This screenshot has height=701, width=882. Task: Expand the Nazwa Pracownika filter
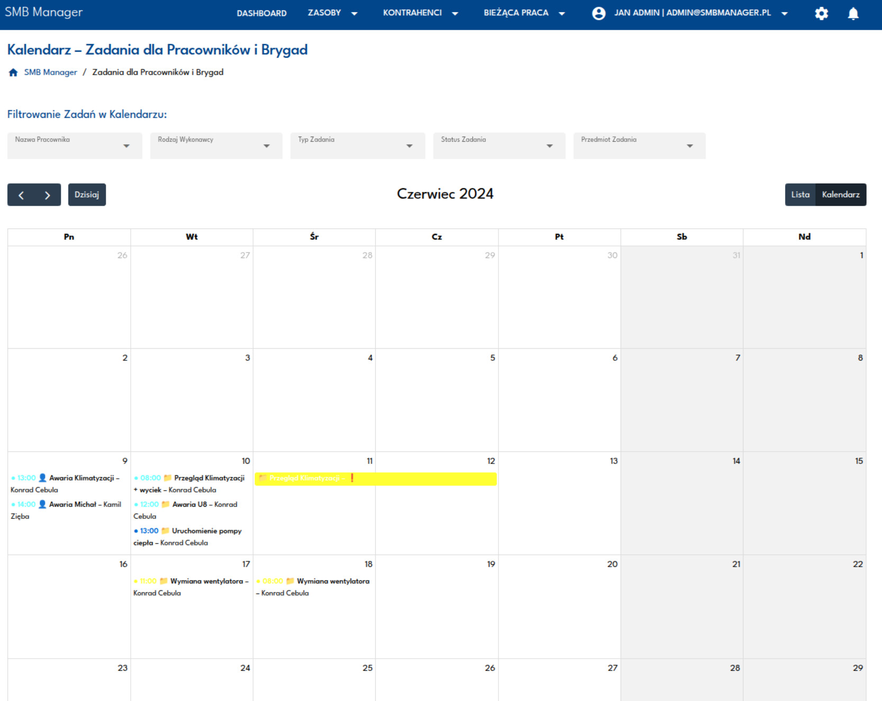pyautogui.click(x=75, y=145)
